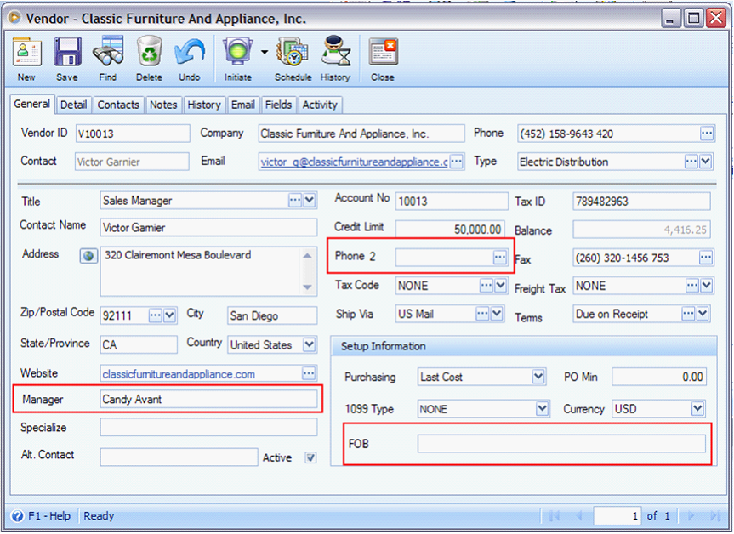
Task: Open the Email tab
Action: coord(243,105)
